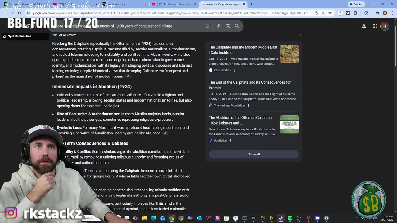The width and height of the screenshot is (397, 223).
Task: Open OBS Studio from taskbar
Action: coord(299,218)
